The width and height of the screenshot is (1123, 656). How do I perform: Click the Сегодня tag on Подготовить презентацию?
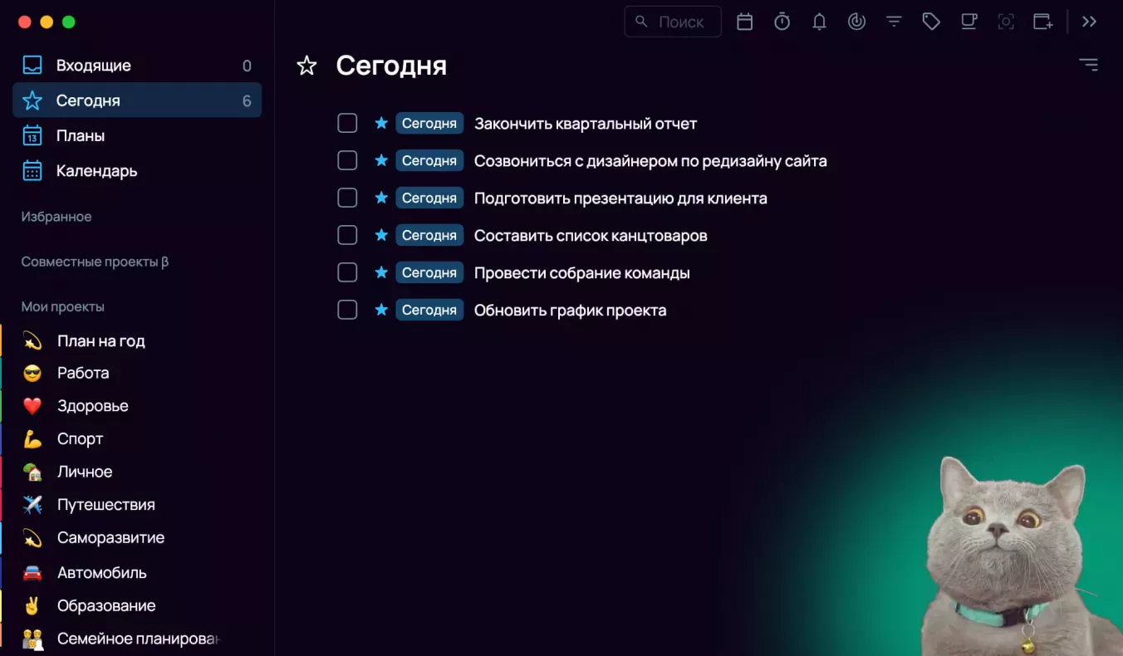click(429, 198)
